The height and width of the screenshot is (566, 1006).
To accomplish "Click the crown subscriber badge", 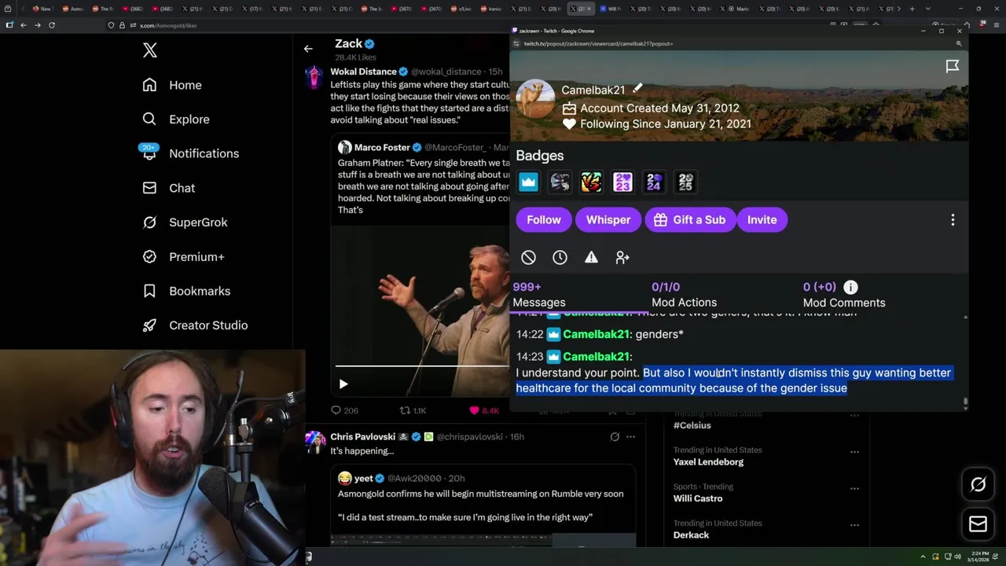I will pos(528,182).
